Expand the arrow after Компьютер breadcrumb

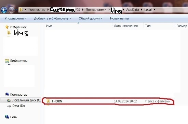48,10
